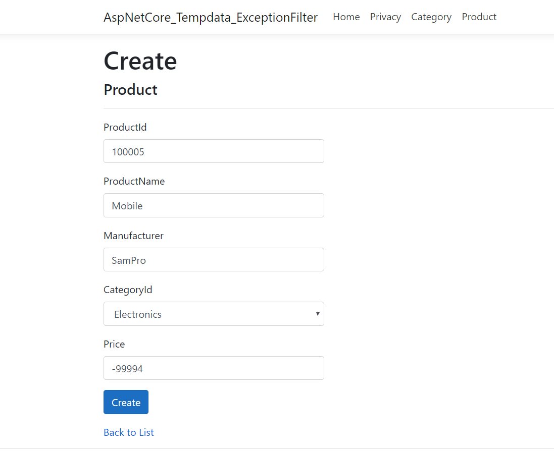Image resolution: width=554 pixels, height=455 pixels.
Task: Click the Product subheading
Action: click(x=130, y=89)
